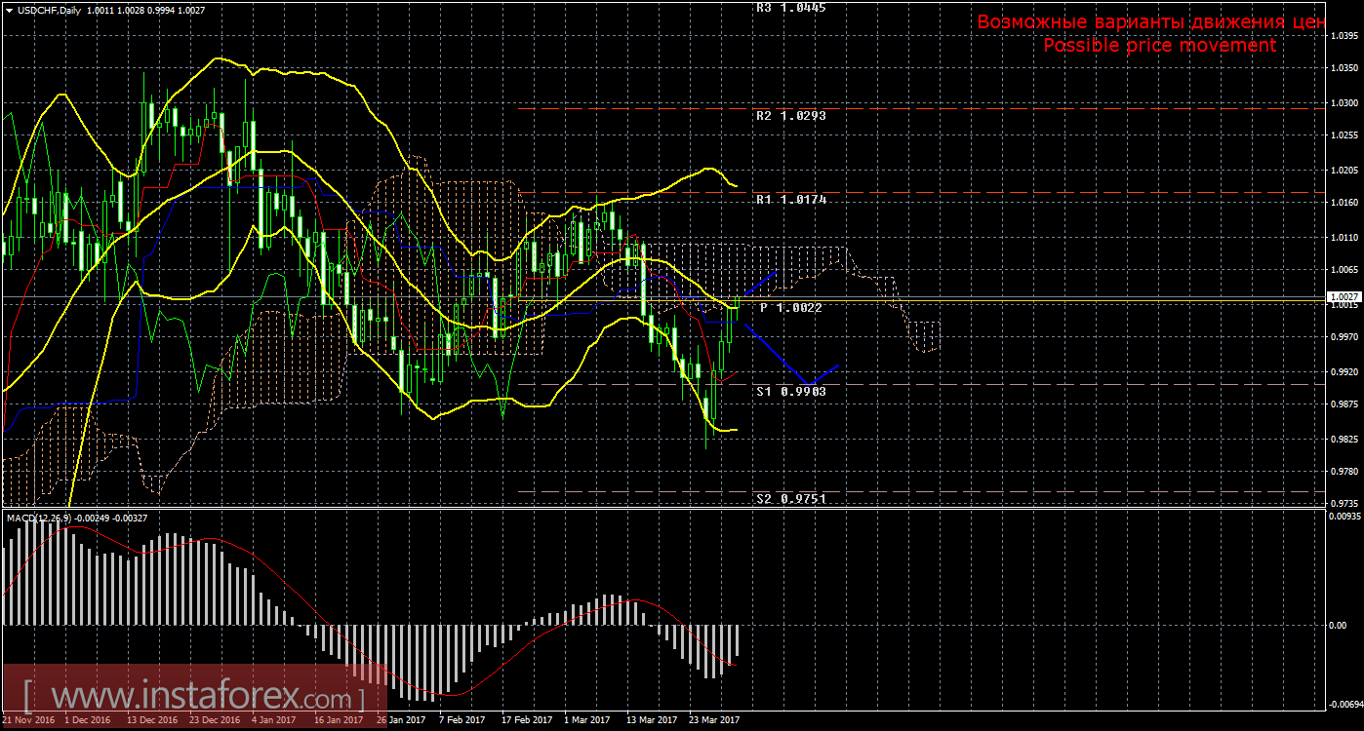Click the 1.0350 price scale value
Image resolution: width=1364 pixels, height=731 pixels.
pos(1344,68)
